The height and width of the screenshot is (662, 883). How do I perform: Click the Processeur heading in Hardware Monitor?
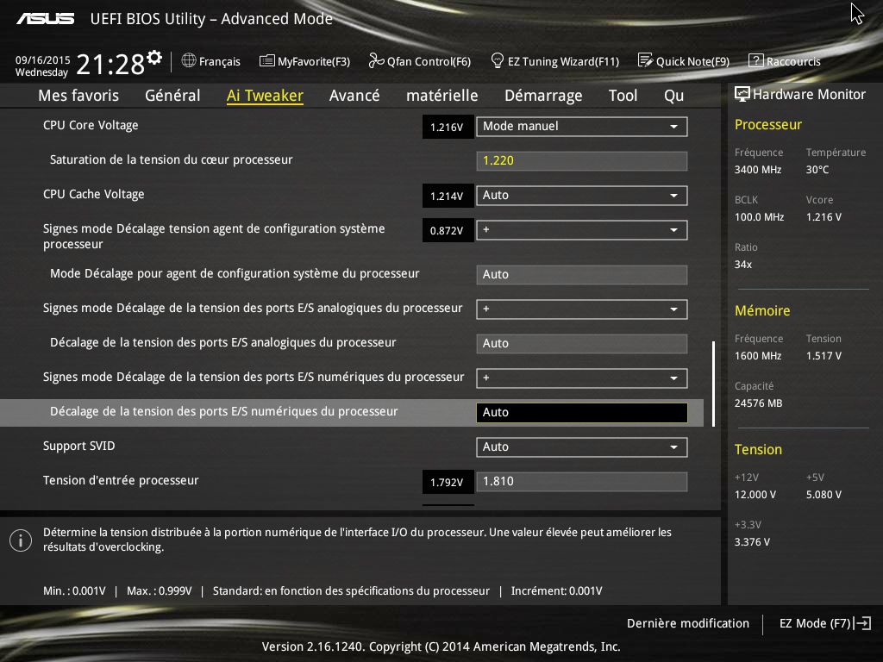click(x=767, y=124)
